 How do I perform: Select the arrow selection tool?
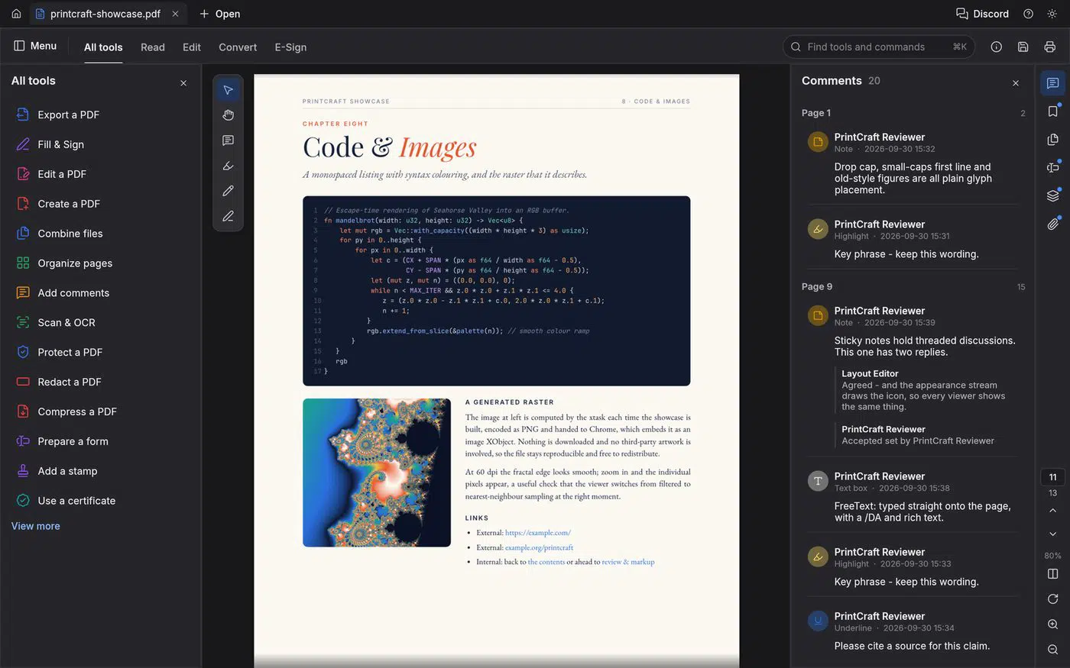coord(228,90)
